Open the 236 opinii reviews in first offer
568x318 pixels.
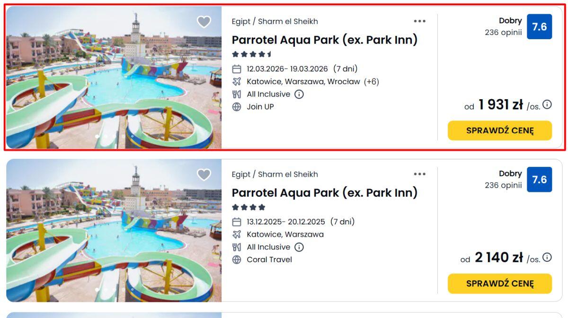(503, 33)
